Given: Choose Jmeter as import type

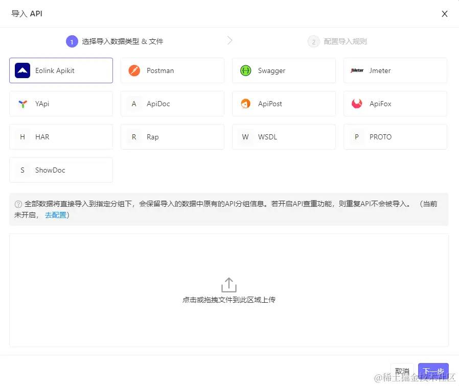Looking at the screenshot, I should point(395,70).
